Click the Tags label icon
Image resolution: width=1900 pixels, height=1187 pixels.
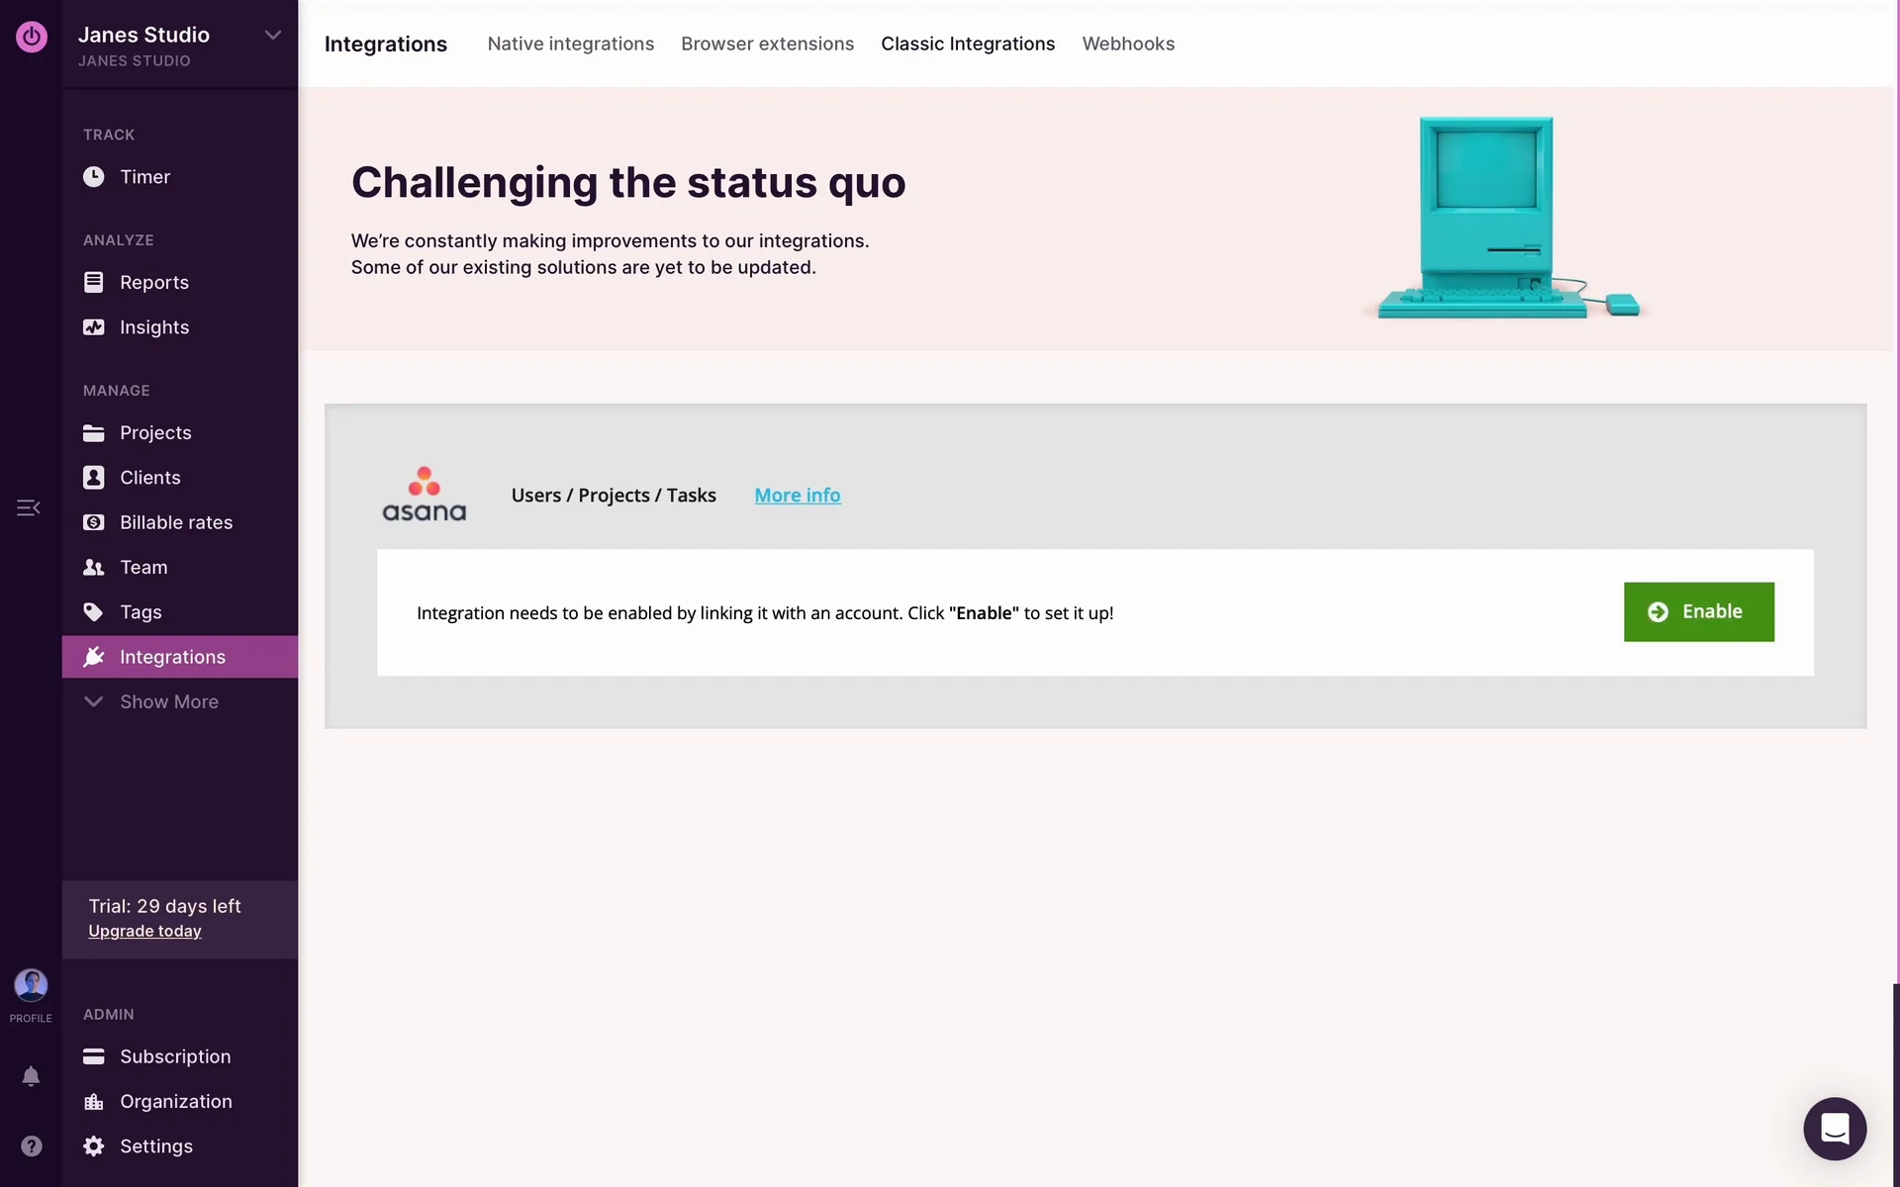(93, 612)
